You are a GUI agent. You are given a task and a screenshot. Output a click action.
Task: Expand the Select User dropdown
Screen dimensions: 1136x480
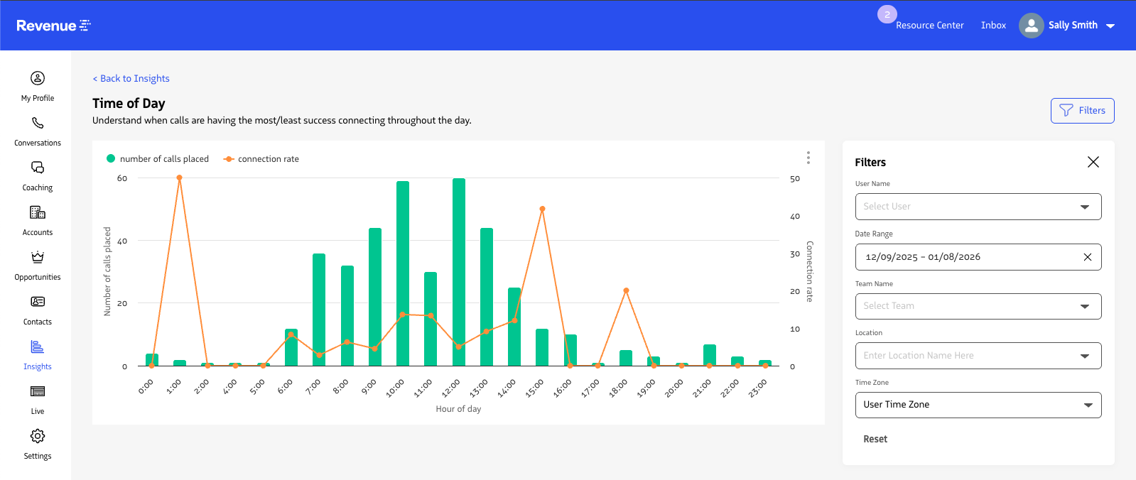(978, 207)
